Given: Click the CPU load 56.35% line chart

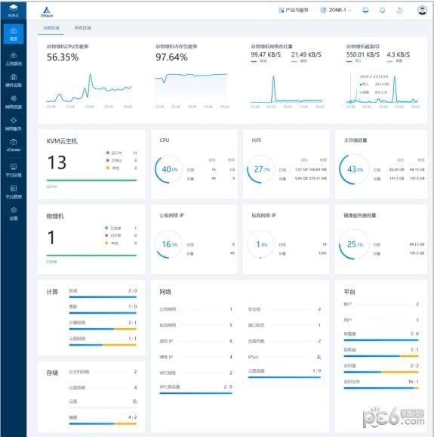Looking at the screenshot, I should pos(89,88).
